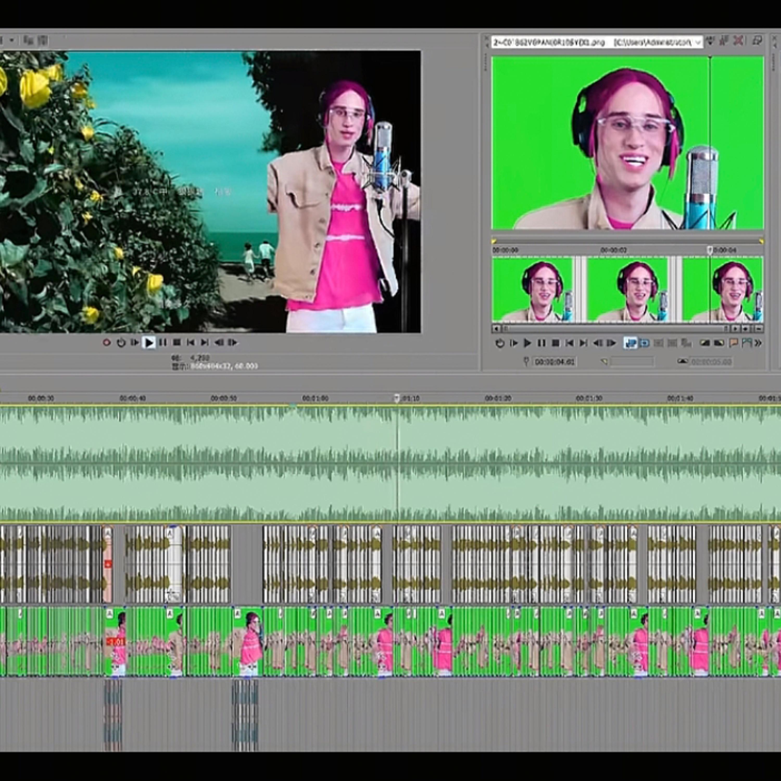Open trimmer media file history dropdown
The height and width of the screenshot is (781, 781).
[x=698, y=42]
